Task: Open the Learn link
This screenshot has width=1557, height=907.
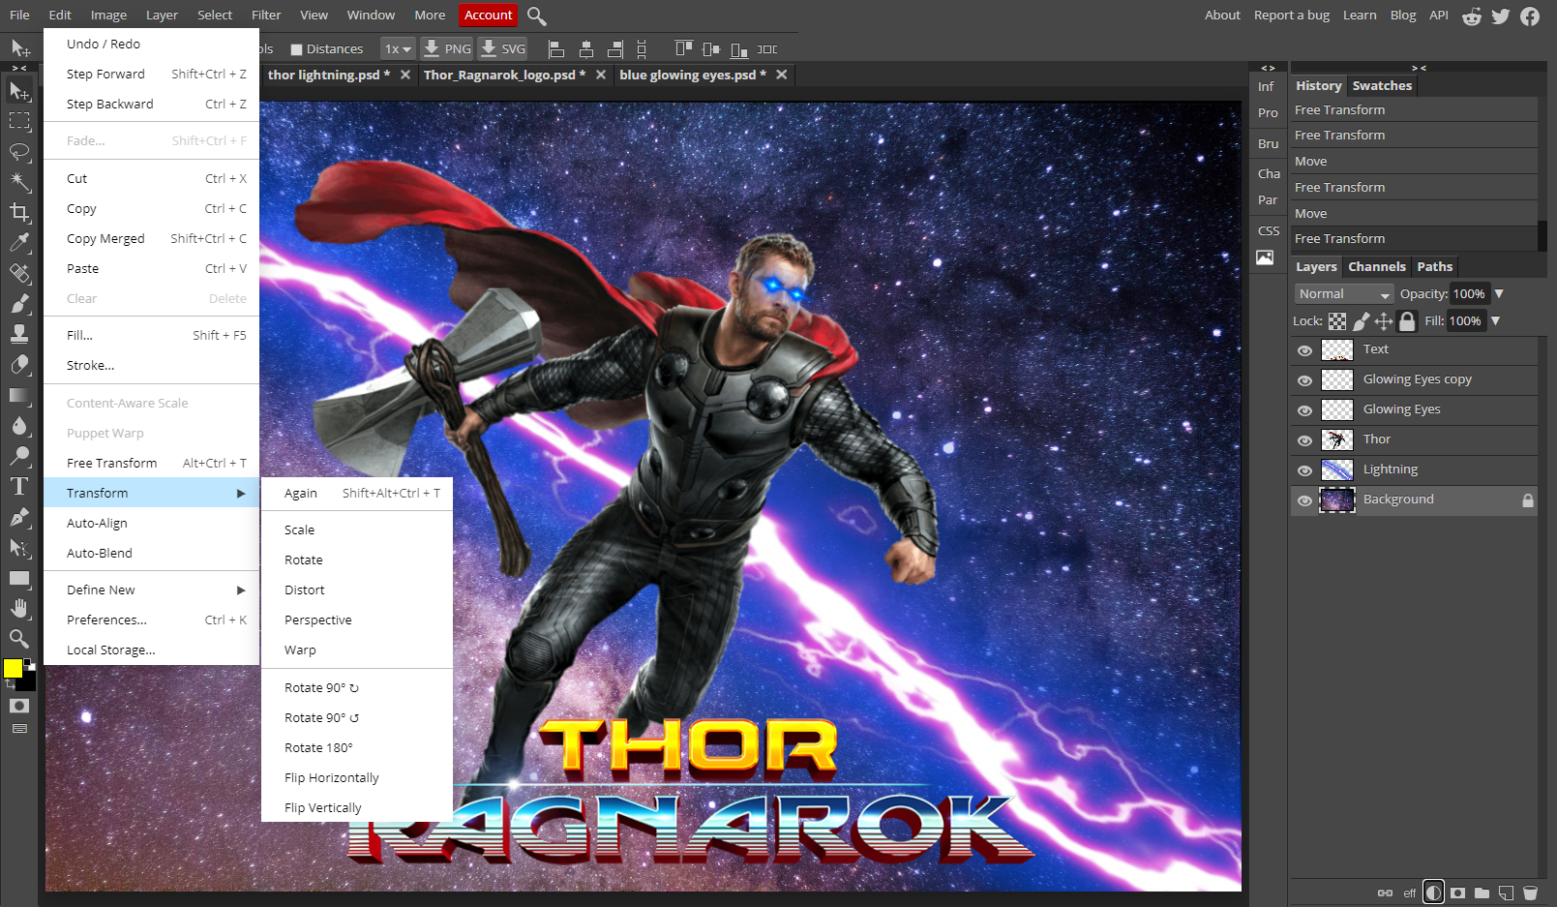Action: (1360, 15)
